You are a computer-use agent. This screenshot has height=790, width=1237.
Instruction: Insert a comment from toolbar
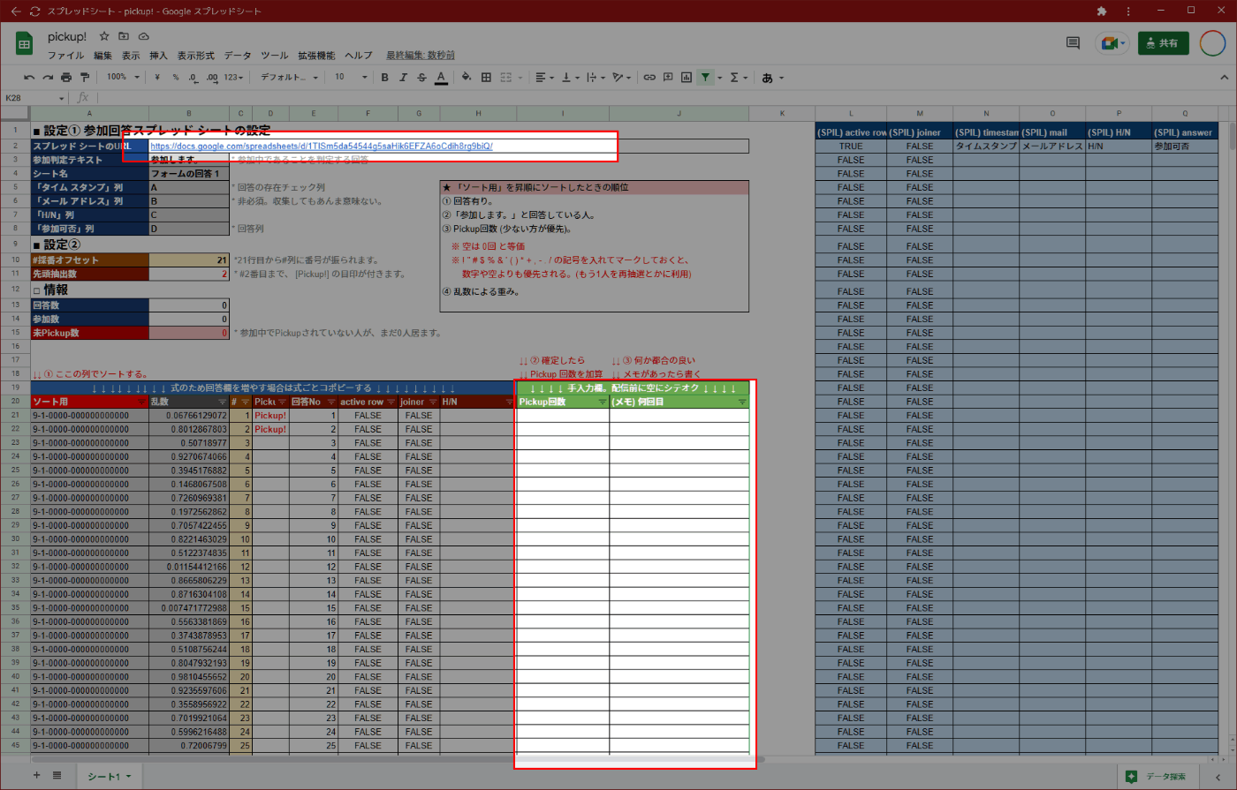[668, 78]
